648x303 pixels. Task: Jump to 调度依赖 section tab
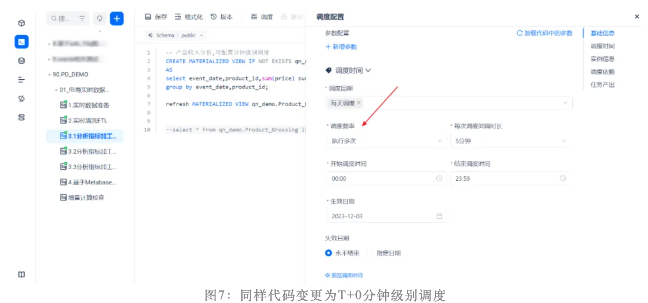pos(602,72)
